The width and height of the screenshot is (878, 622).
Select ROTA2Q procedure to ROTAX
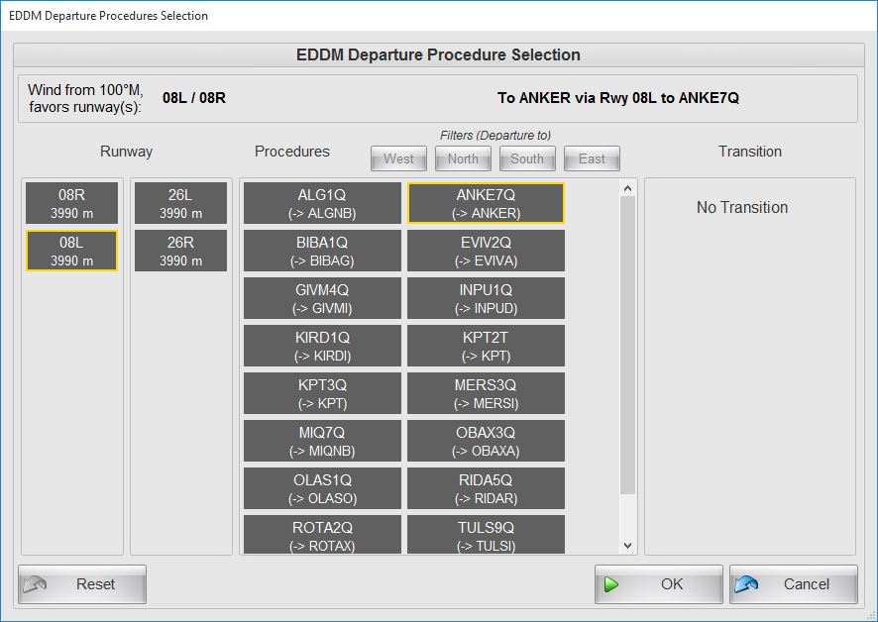[x=322, y=535]
